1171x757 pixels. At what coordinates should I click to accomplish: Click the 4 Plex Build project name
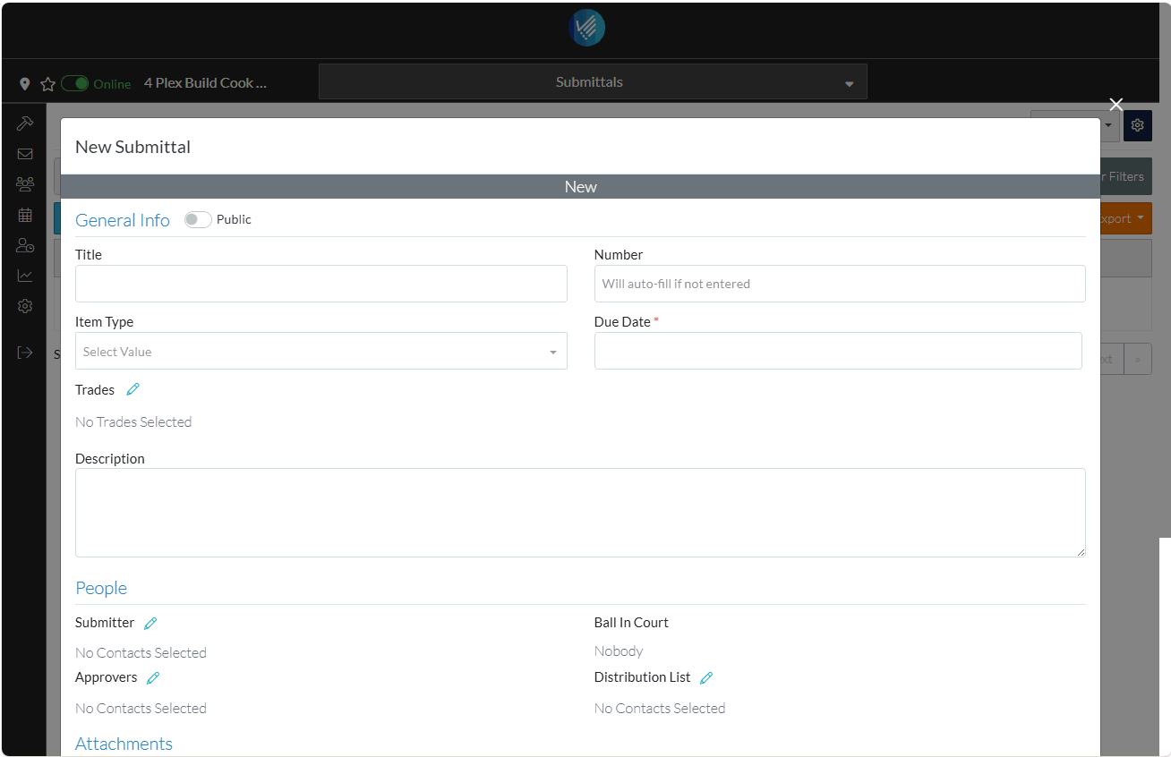206,82
